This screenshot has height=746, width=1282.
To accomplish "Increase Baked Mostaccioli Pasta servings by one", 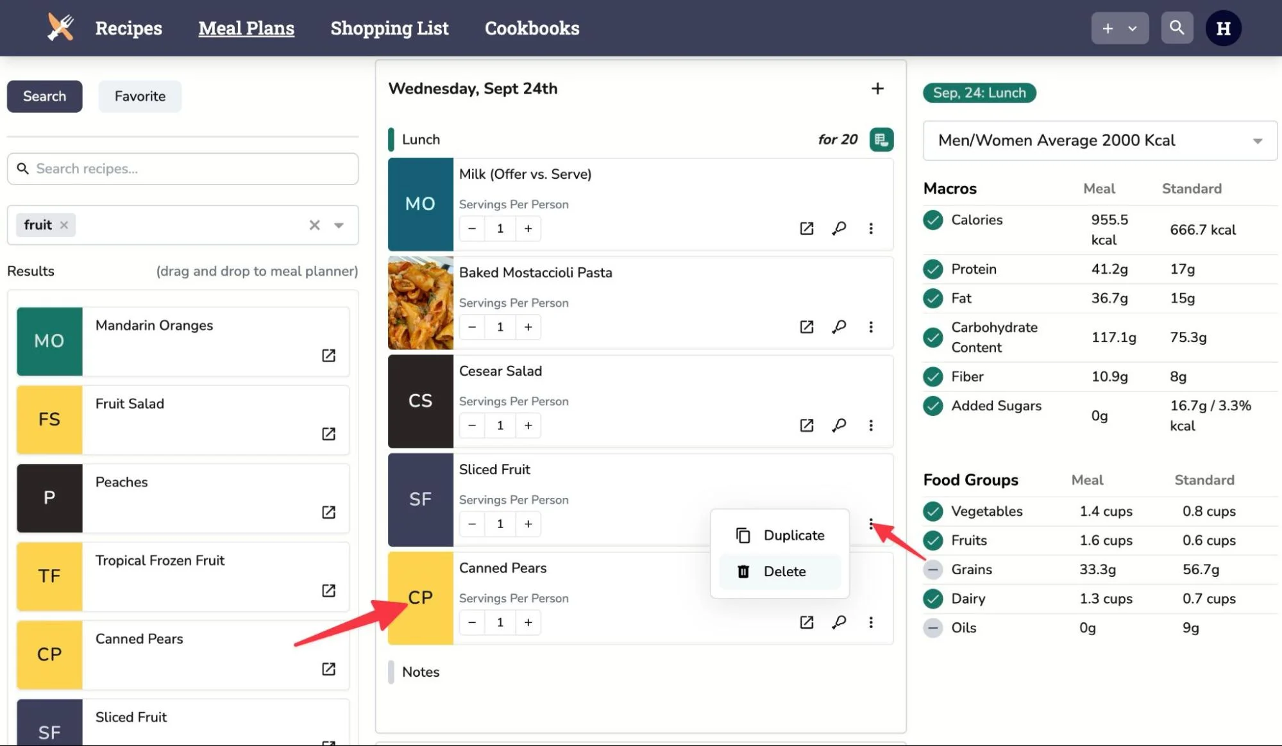I will tap(528, 327).
